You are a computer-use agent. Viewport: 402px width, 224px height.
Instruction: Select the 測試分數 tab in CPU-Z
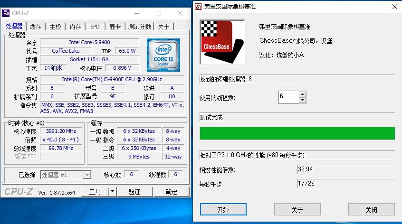[139, 27]
